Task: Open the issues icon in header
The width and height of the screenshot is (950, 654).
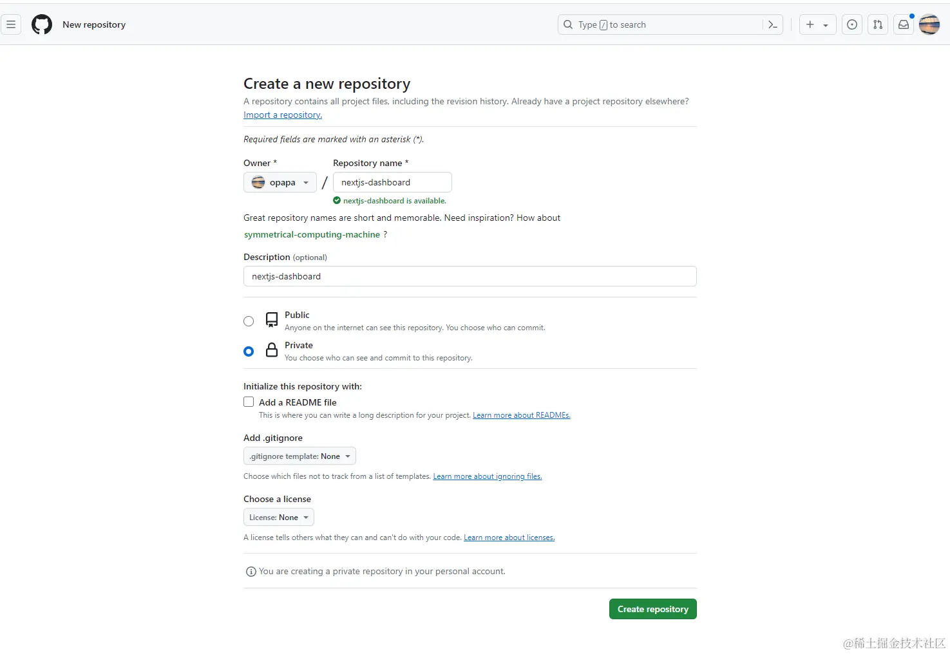Action: click(x=852, y=24)
